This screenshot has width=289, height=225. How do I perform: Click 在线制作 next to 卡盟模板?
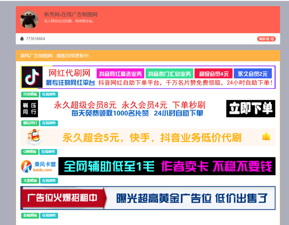49,181
